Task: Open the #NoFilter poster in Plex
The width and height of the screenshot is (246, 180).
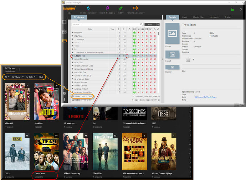Action: click(x=46, y=102)
